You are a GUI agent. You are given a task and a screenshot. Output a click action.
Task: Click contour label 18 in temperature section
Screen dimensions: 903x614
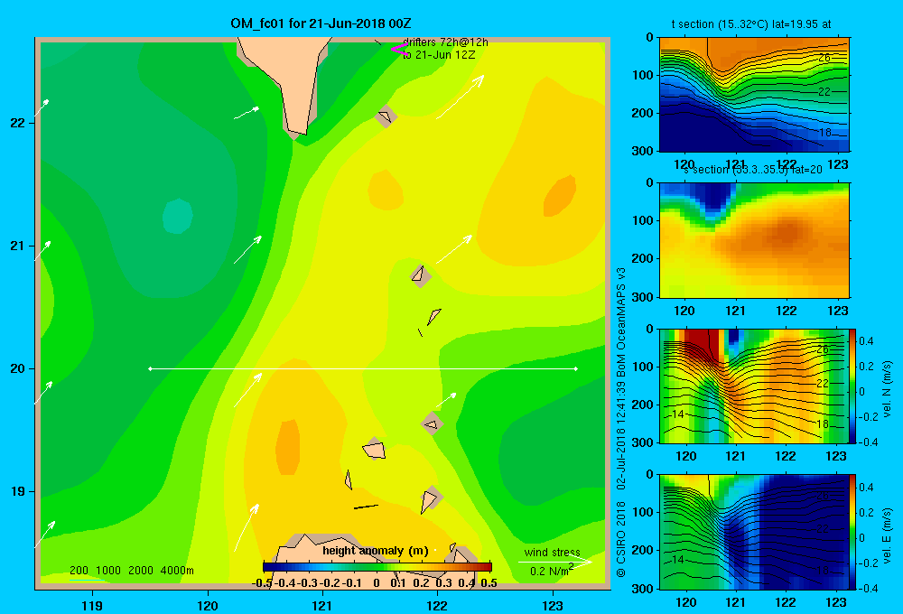click(x=824, y=133)
